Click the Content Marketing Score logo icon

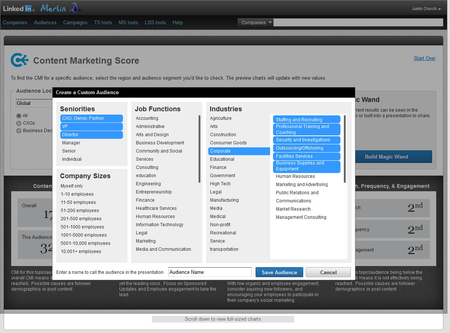(19, 60)
